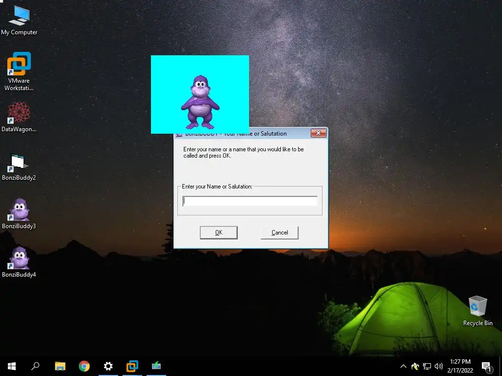Switch to VMware Workstation in the taskbar
This screenshot has height=376, width=502.
pyautogui.click(x=132, y=366)
